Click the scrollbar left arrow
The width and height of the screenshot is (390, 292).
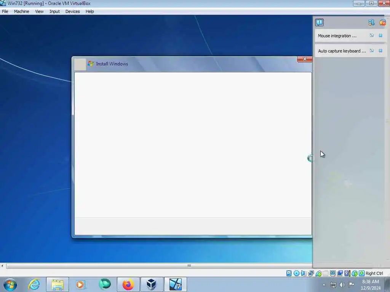2,266
